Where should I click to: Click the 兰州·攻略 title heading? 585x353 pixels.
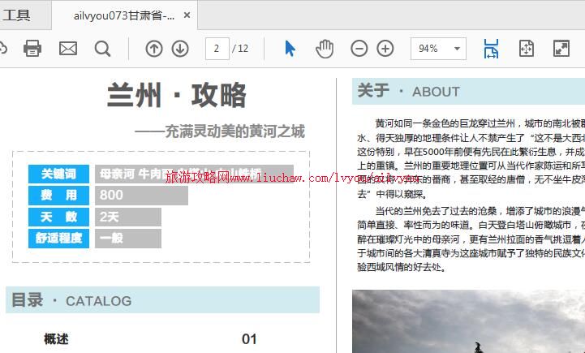point(177,96)
